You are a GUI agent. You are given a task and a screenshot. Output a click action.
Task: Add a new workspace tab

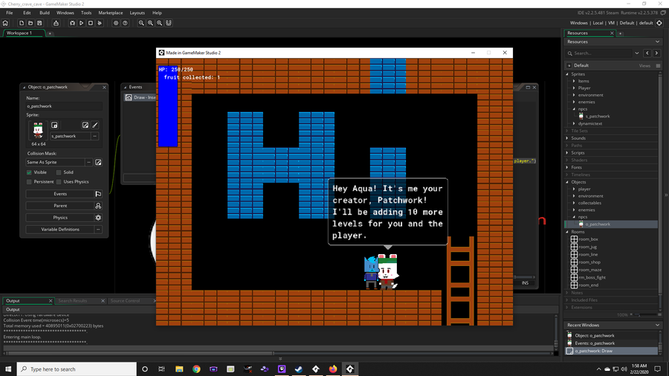pos(50,33)
